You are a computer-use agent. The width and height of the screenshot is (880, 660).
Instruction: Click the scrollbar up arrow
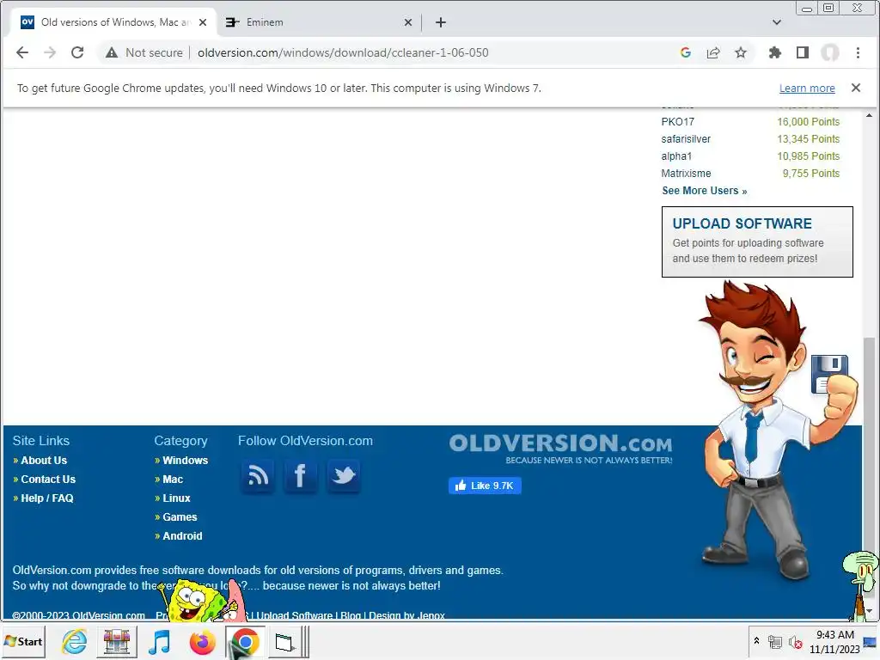click(x=870, y=116)
